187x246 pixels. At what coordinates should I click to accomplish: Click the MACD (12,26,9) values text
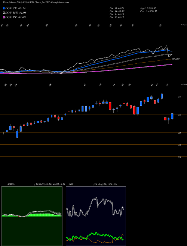coord(50,184)
